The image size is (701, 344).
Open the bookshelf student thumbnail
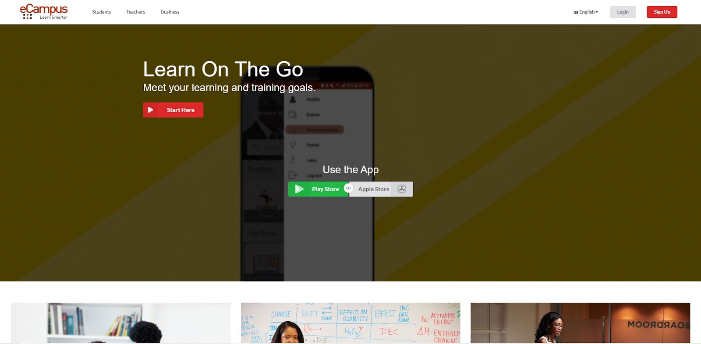point(121,323)
